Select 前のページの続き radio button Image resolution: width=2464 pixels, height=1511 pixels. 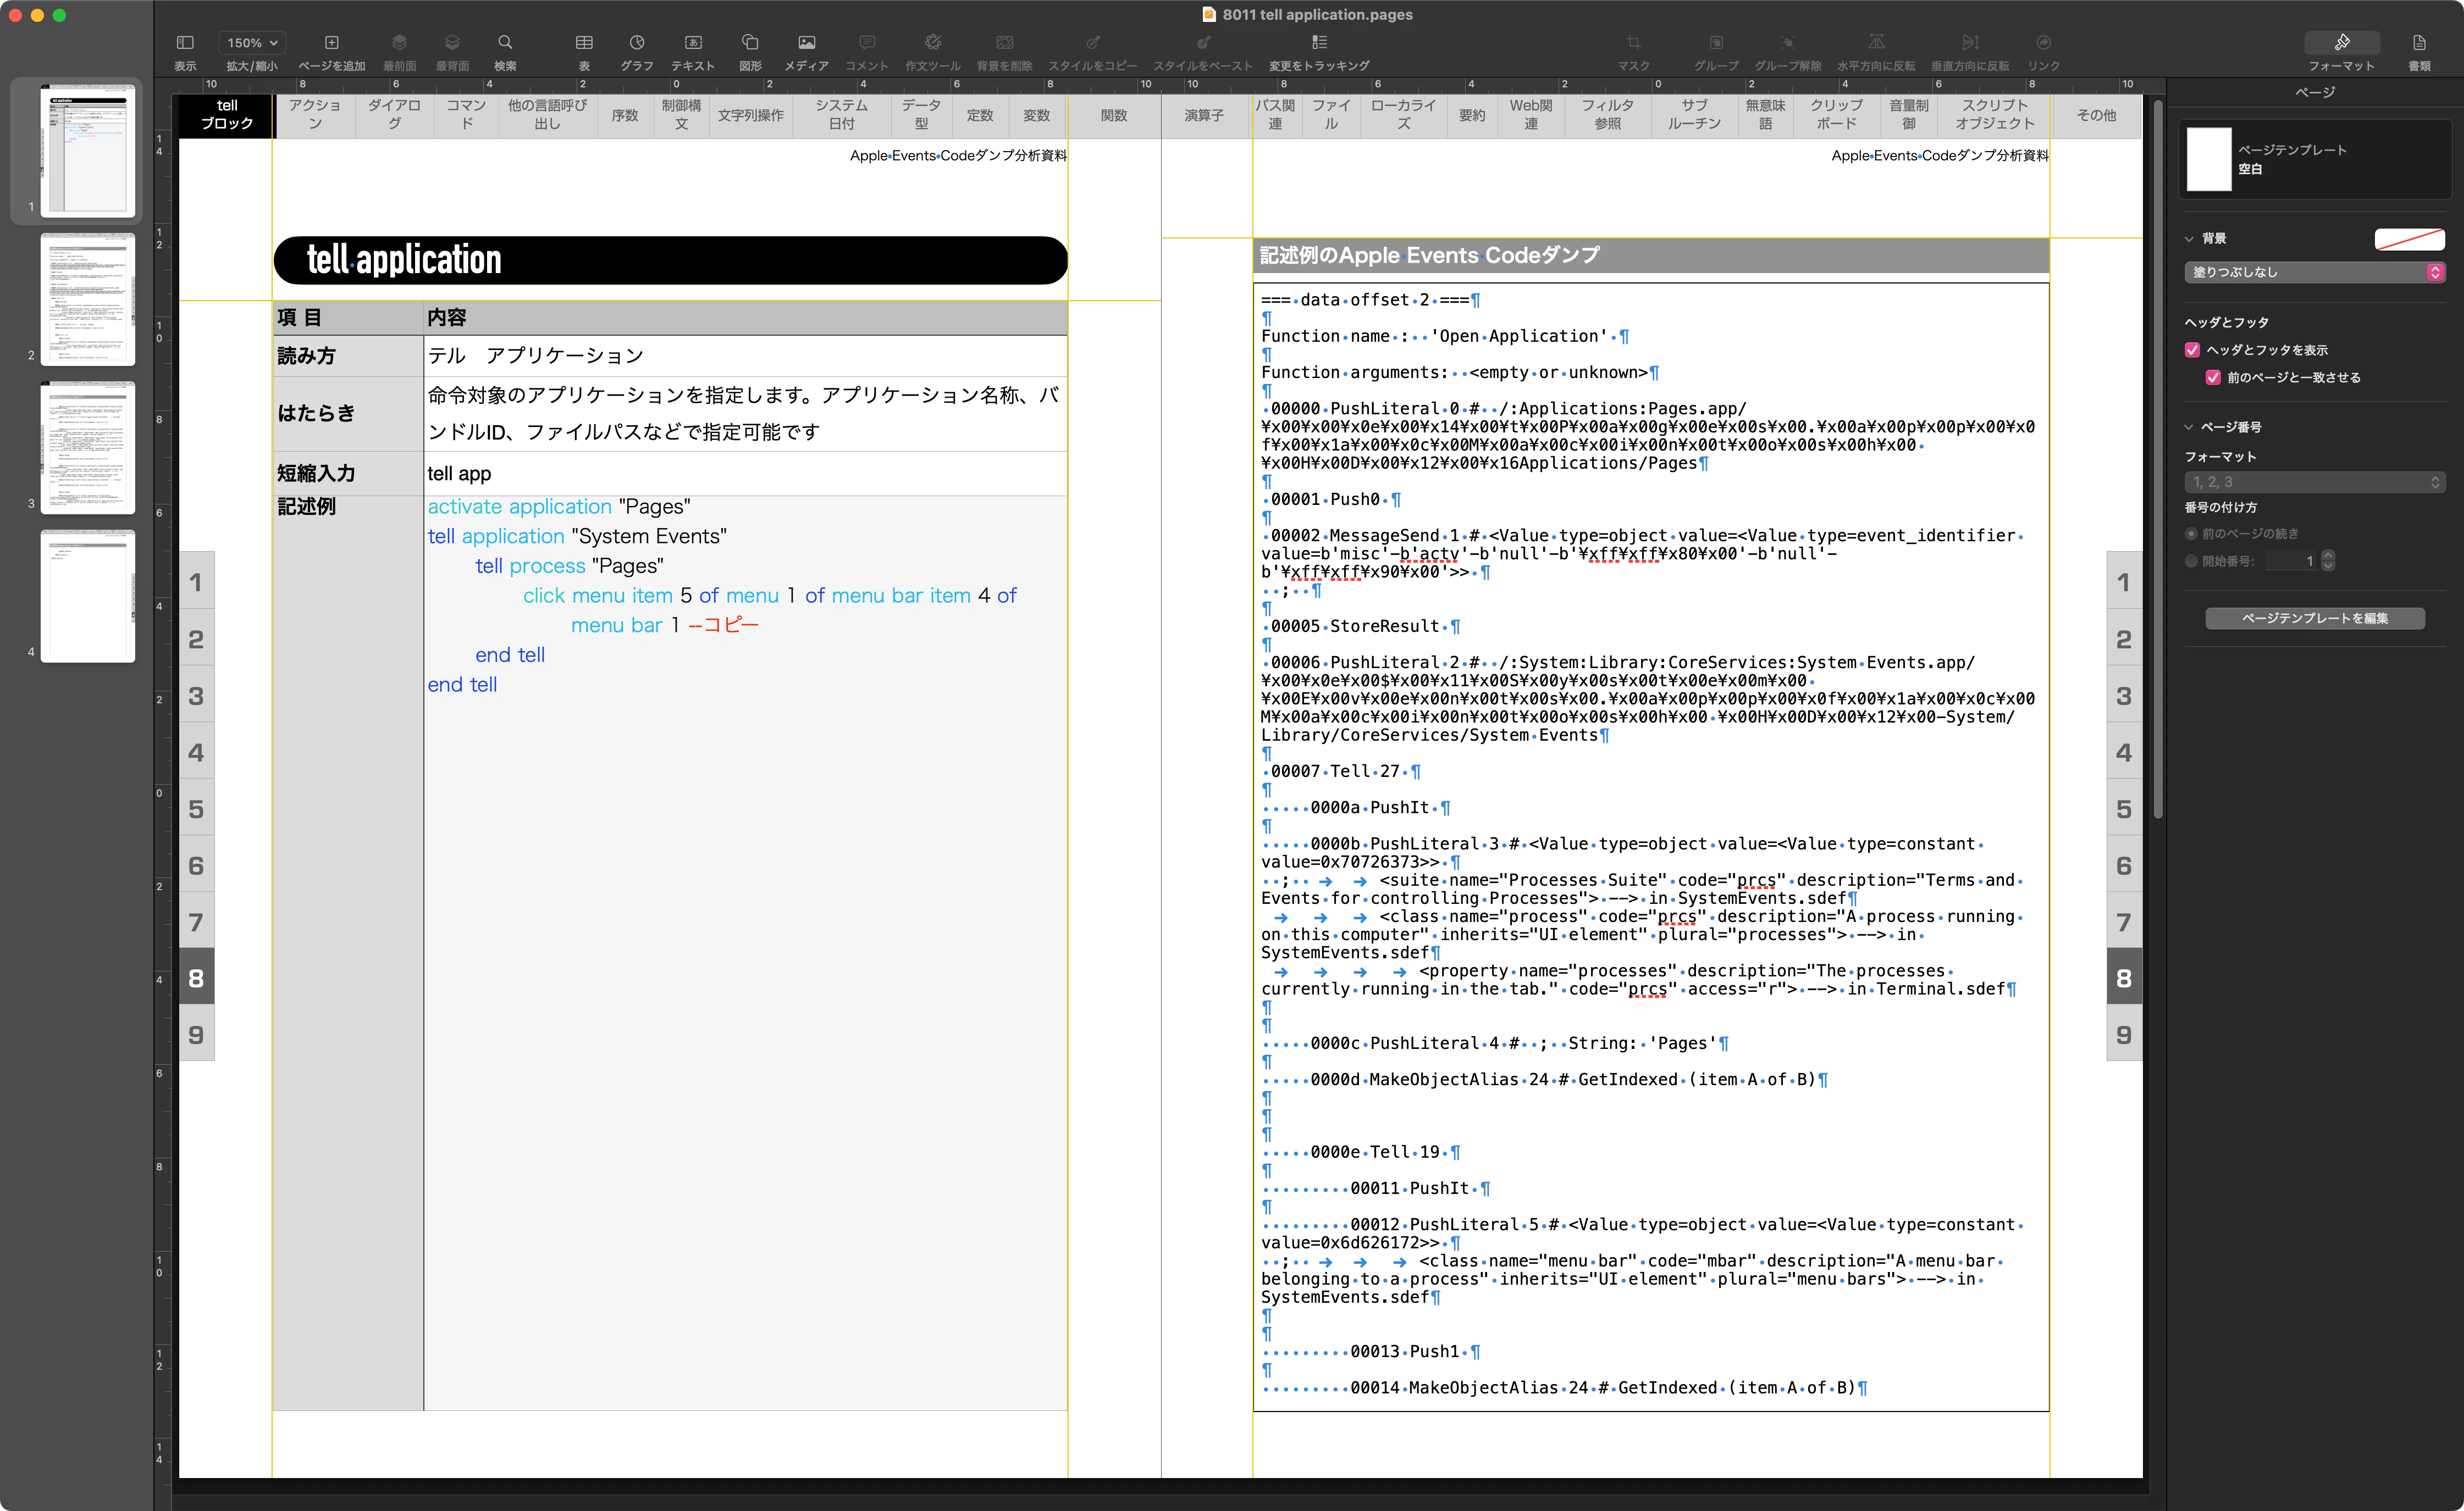click(x=2191, y=534)
